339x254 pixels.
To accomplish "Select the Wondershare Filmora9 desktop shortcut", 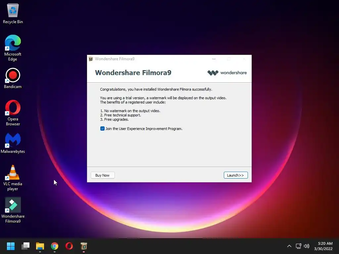I will 13,210.
